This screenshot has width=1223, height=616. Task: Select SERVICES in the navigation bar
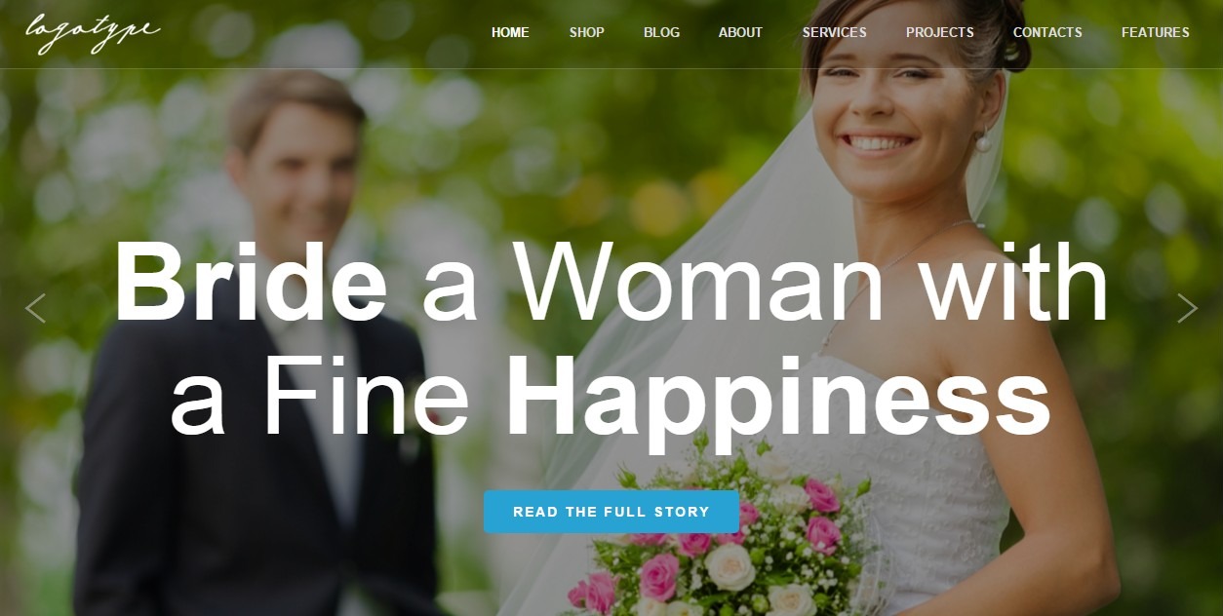tap(835, 32)
